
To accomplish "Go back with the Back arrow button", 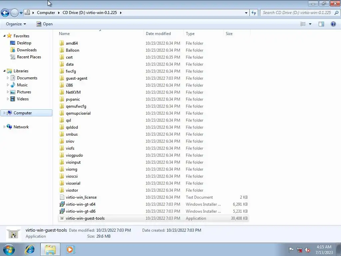I will click(x=5, y=13).
